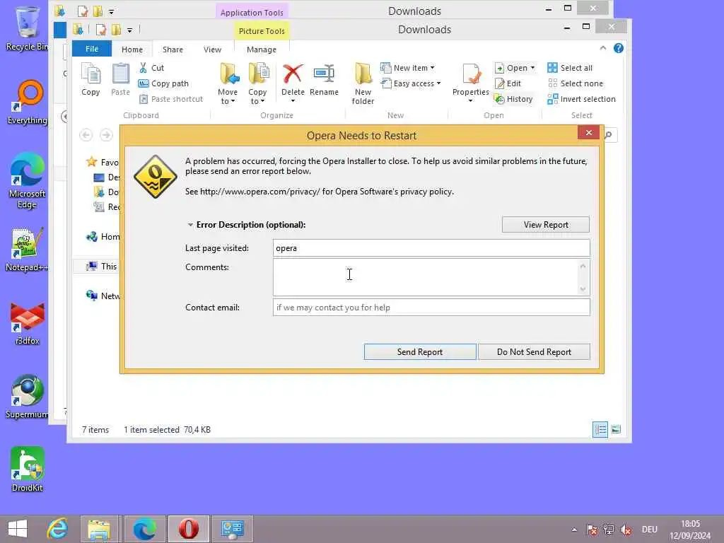Open the r3dfox desktop shortcut
The image size is (724, 543).
click(28, 324)
